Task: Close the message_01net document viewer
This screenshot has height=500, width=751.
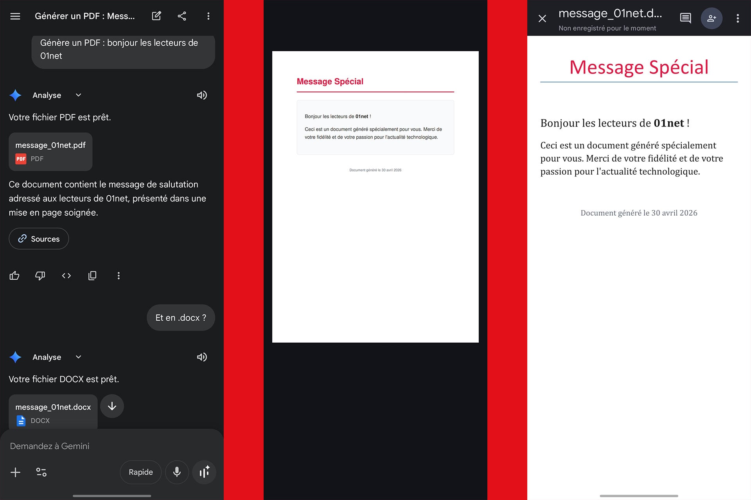Action: tap(542, 18)
